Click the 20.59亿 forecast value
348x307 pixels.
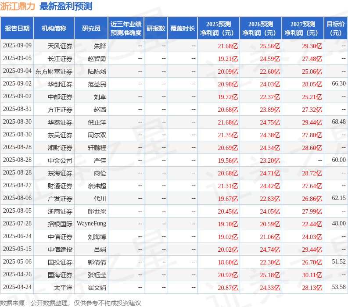(x=270, y=224)
